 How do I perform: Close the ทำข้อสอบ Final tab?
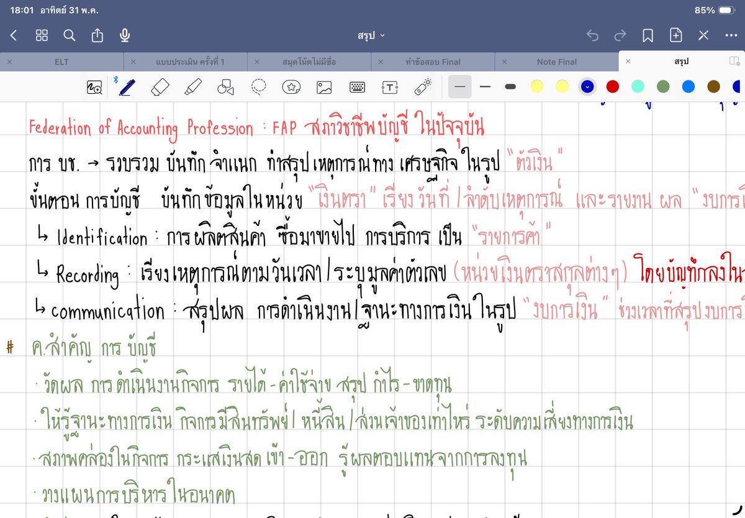coord(381,61)
